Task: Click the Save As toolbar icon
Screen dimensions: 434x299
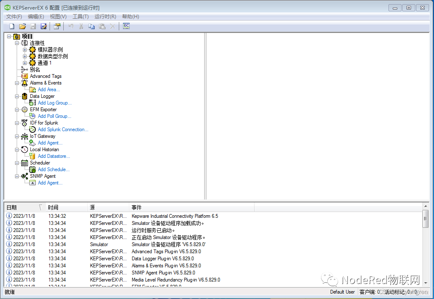Action: point(43,26)
